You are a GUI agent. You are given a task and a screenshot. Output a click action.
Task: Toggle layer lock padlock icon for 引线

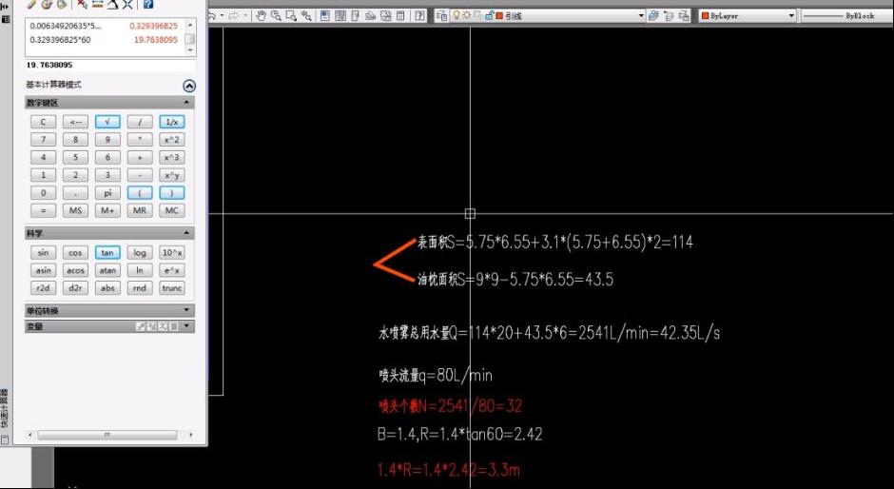point(489,16)
